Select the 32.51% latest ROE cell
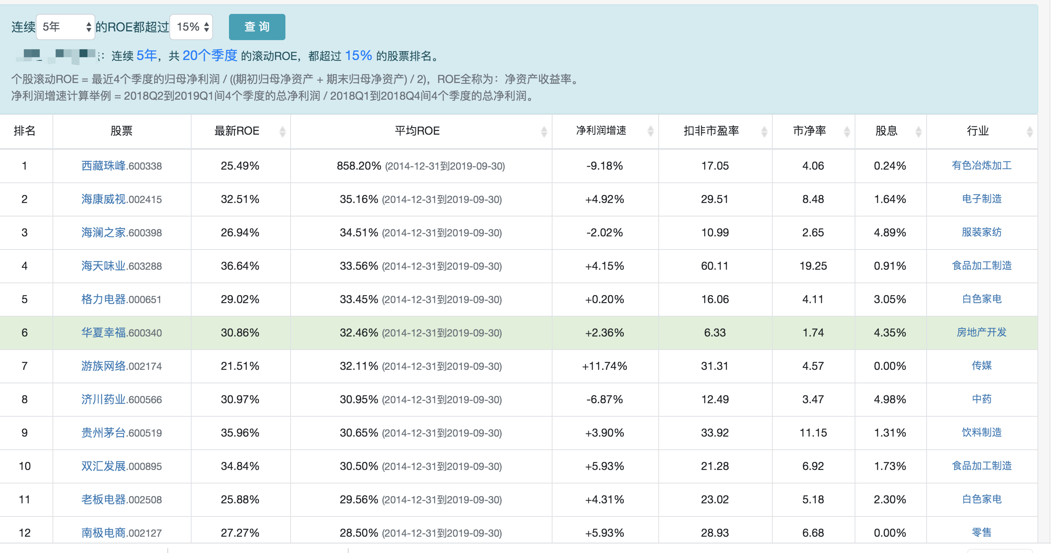This screenshot has height=553, width=1051. click(x=240, y=199)
